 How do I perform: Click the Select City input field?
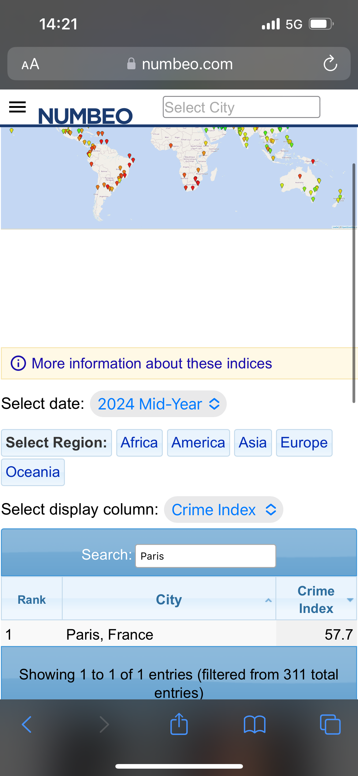pos(241,107)
